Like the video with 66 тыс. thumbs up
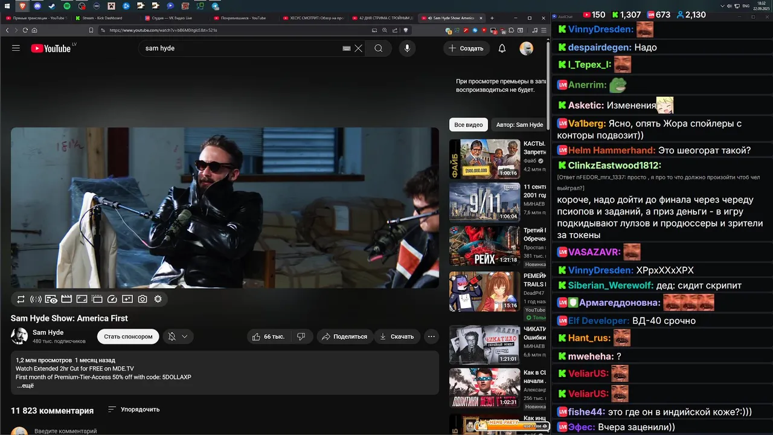This screenshot has height=435, width=773. coord(268,337)
